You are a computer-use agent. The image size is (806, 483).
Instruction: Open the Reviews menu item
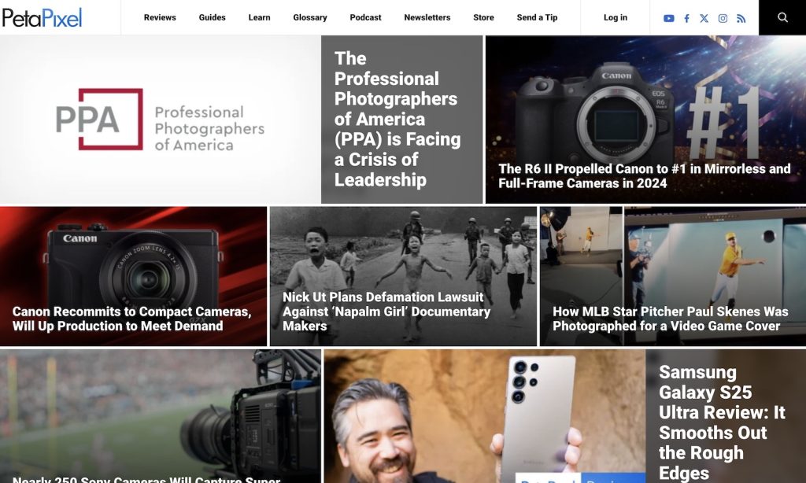[x=160, y=17]
